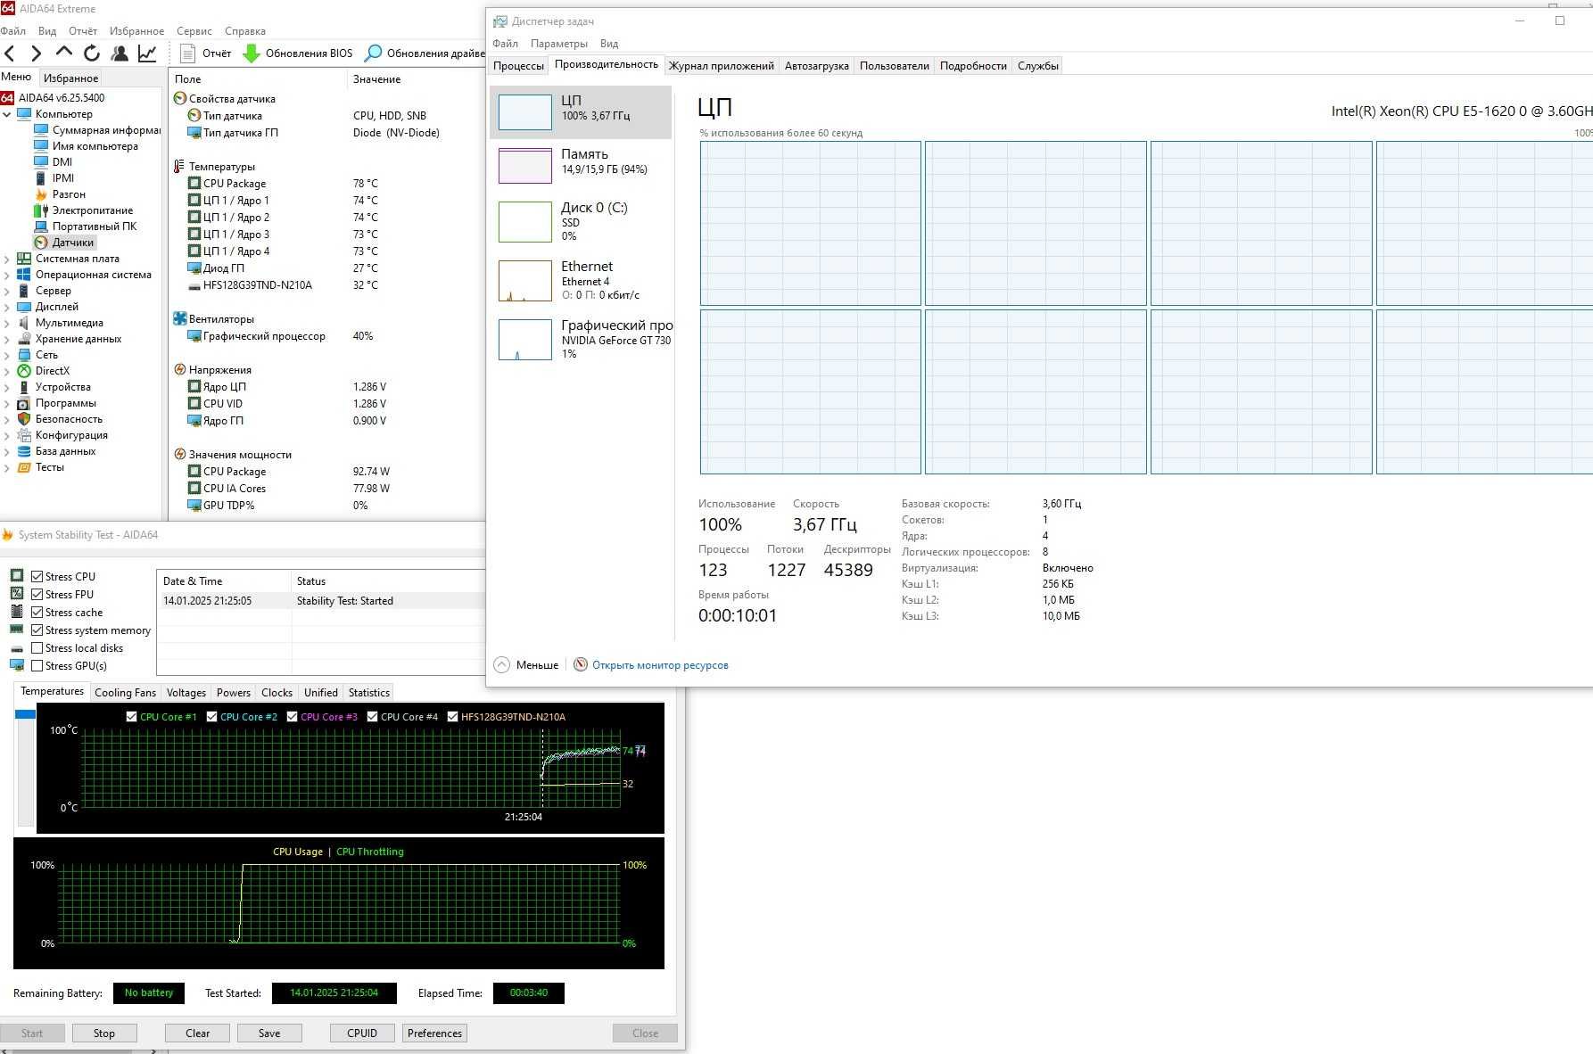Open Открыть монитор ресурсов link
The height and width of the screenshot is (1054, 1593).
click(660, 665)
